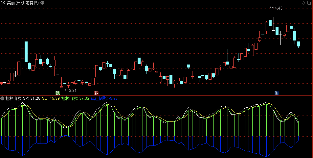
Task: Expand the 桂林山水 indicator dropdown arrow
Action: pyautogui.click(x=2, y=98)
